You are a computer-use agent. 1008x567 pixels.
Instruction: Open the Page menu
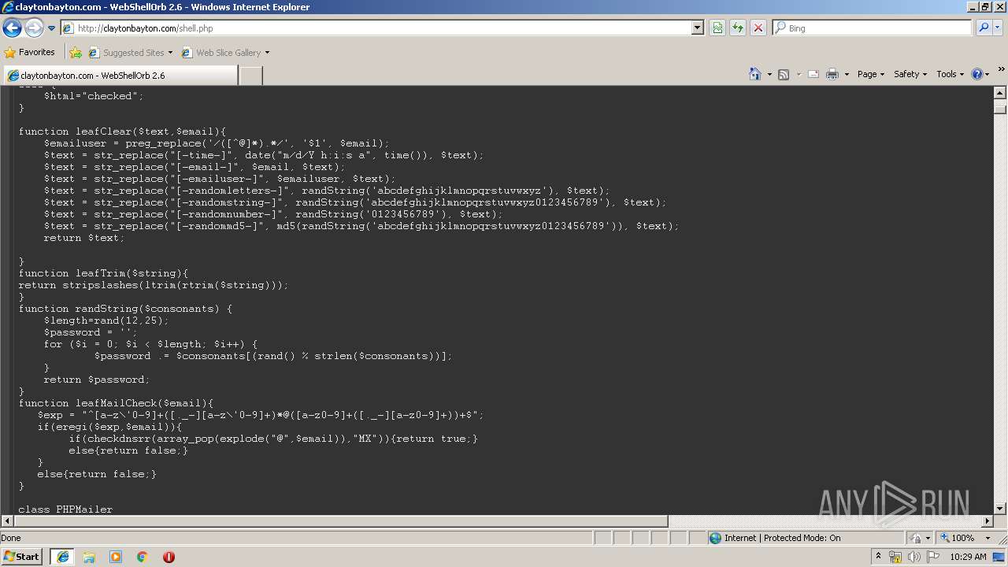click(870, 74)
